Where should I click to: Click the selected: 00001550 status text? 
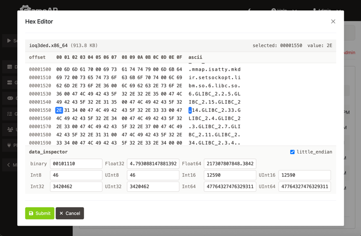tap(277, 46)
